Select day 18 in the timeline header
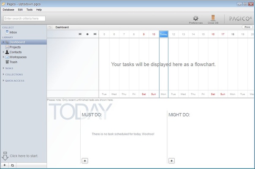255x169 pixels. 233,34
